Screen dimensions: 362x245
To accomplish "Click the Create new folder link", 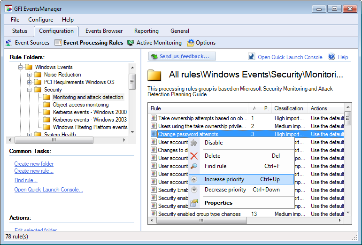I will [x=34, y=164].
